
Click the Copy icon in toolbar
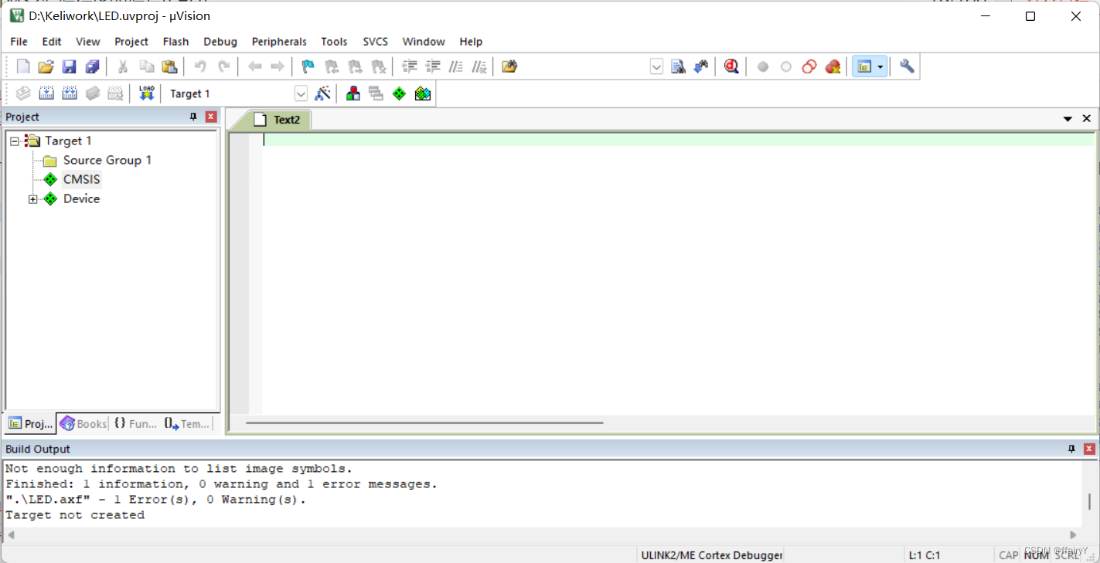[x=146, y=66]
